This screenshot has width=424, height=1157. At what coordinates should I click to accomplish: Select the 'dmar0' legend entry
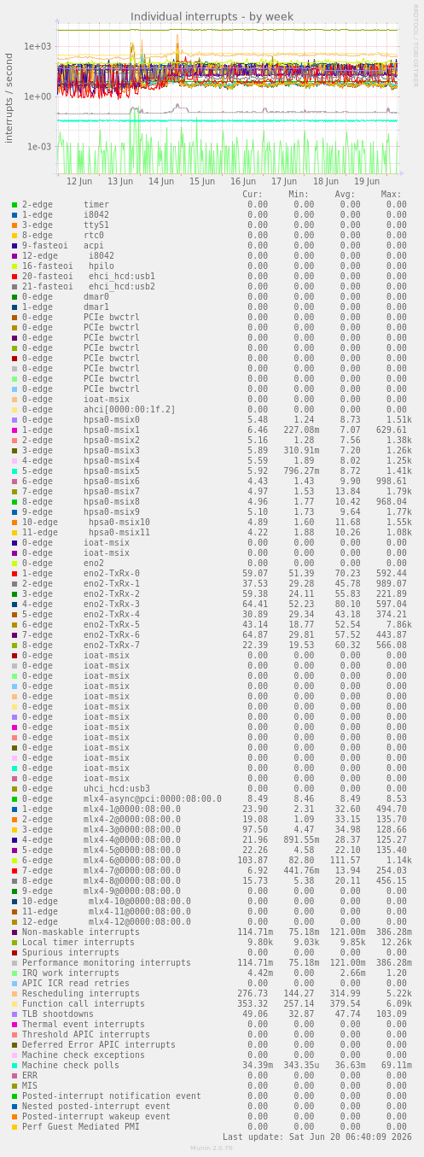(x=96, y=297)
